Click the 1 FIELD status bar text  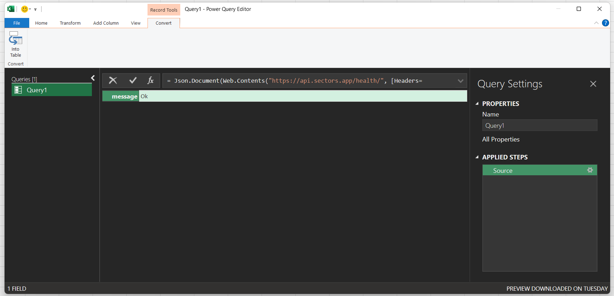(17, 289)
